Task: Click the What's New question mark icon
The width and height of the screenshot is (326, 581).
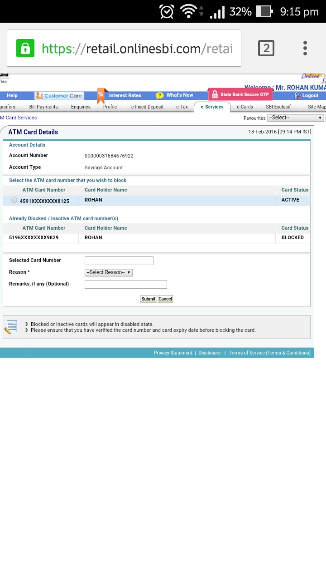Action: pos(160,95)
